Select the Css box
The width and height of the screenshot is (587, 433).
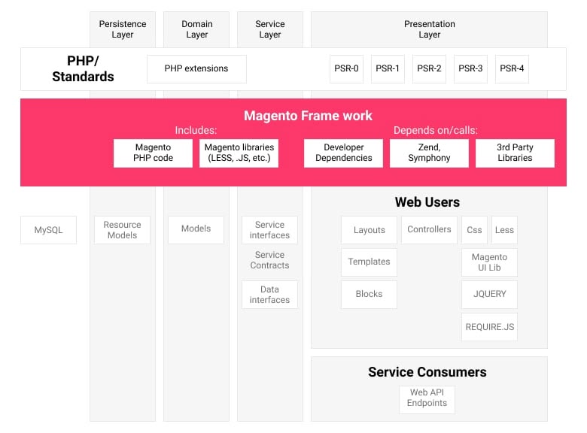tap(474, 230)
